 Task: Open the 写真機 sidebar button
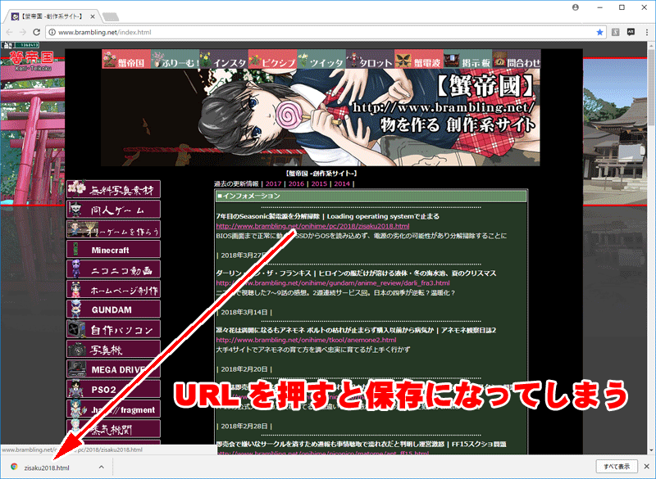[113, 350]
